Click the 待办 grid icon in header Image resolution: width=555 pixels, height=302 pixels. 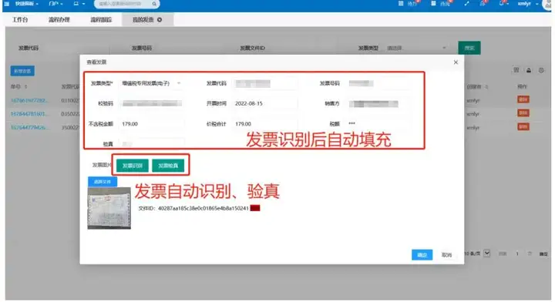pyautogui.click(x=401, y=4)
